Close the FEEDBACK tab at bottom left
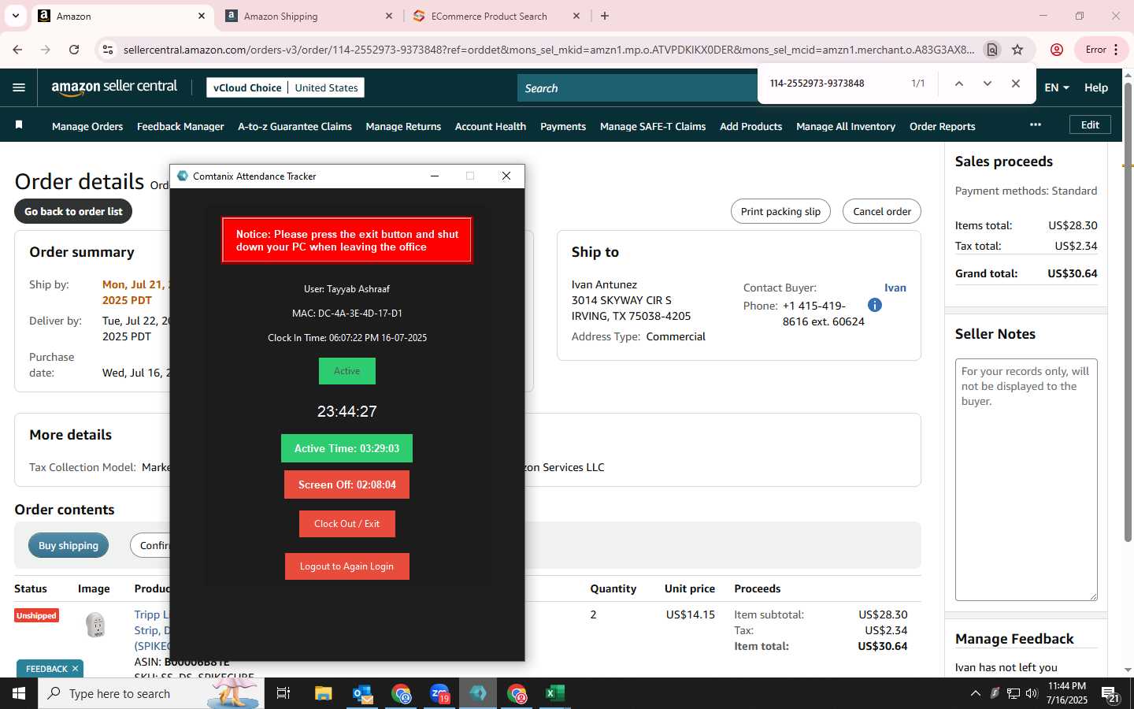Image resolution: width=1134 pixels, height=709 pixels. 75,669
